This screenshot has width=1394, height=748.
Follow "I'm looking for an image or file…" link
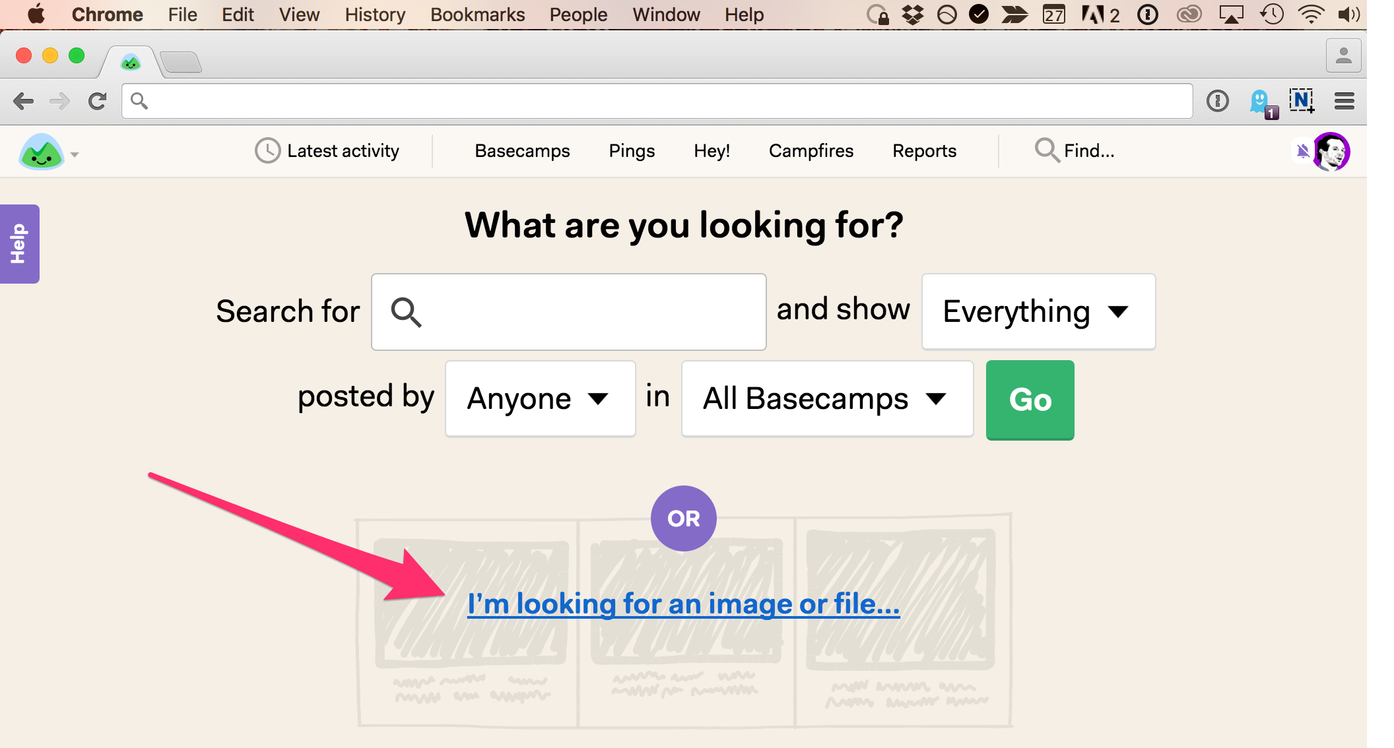683,604
